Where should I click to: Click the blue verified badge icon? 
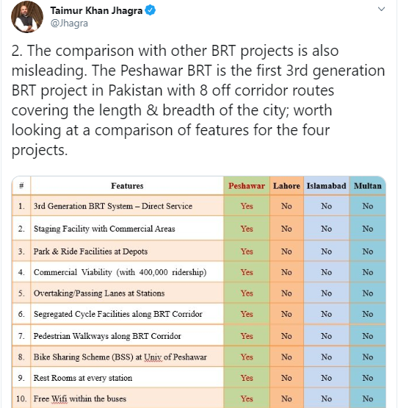(150, 10)
